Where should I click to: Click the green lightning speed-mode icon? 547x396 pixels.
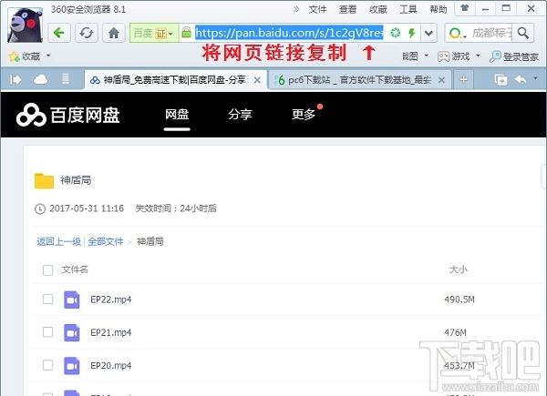(412, 33)
